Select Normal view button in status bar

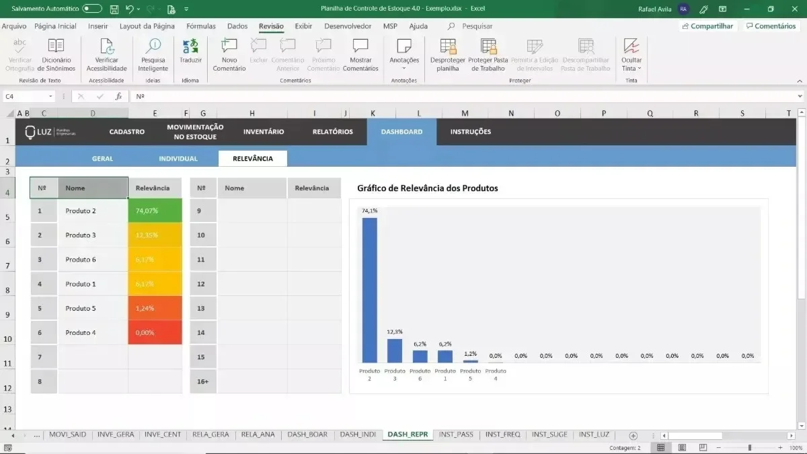(661, 447)
